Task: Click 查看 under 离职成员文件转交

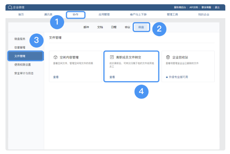Action: tap(112, 77)
